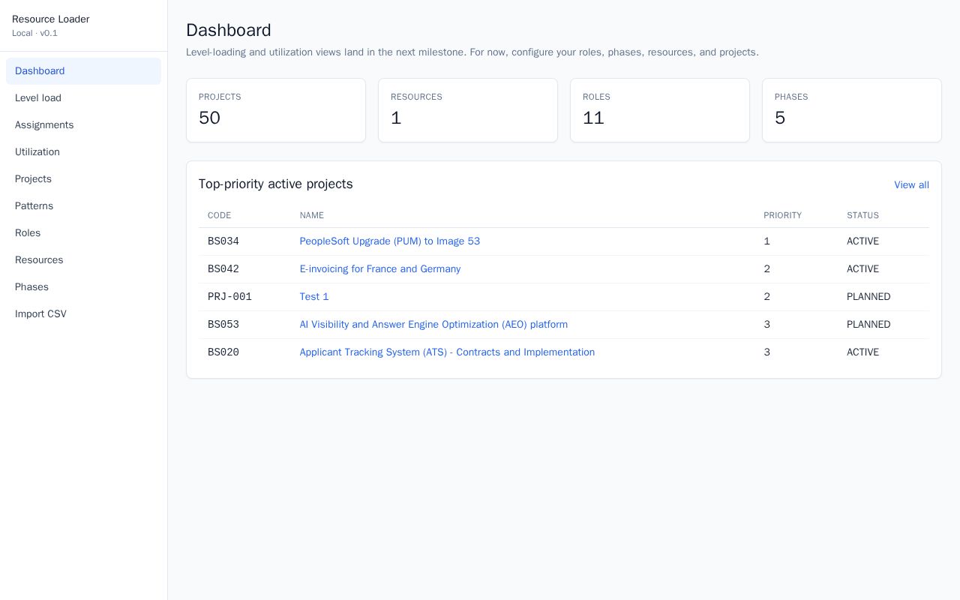Open AI Visibility and Answer Engine Optimization project
The height and width of the screenshot is (600, 960).
(x=433, y=325)
